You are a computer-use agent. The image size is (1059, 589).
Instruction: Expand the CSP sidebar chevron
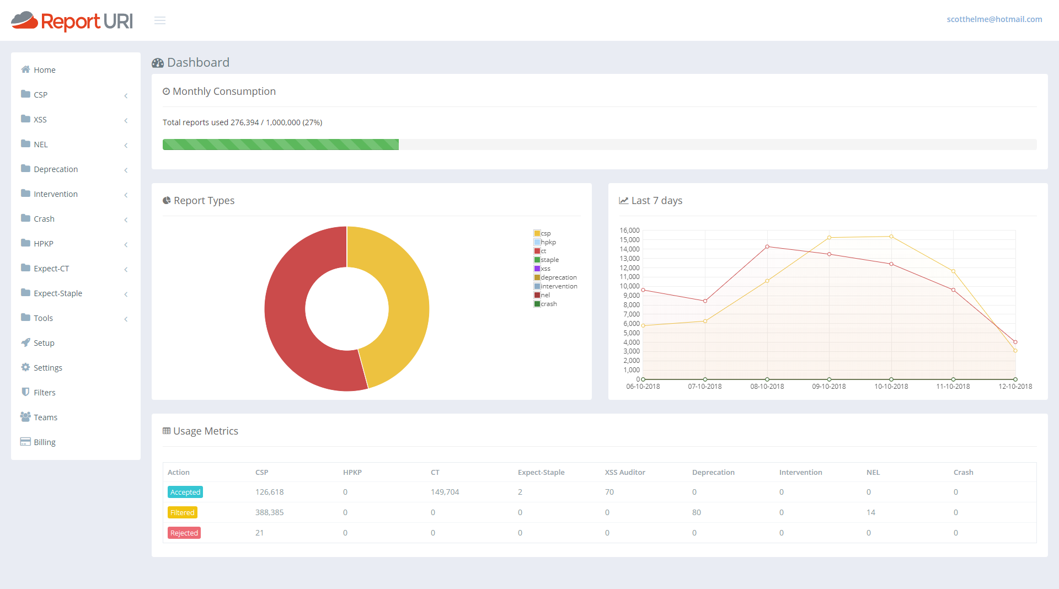click(x=126, y=95)
